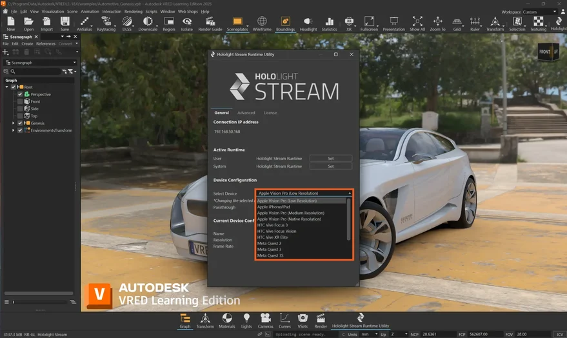Click the Import toolbar icon
Image resolution: width=567 pixels, height=338 pixels.
(x=46, y=24)
